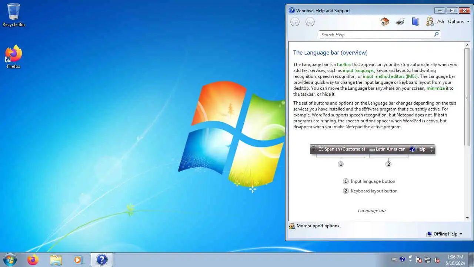
Task: Open the Windows Start button
Action: pos(10,260)
